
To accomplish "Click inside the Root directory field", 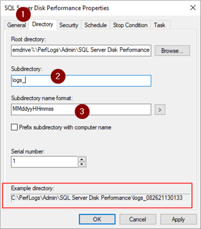I will point(81,50).
